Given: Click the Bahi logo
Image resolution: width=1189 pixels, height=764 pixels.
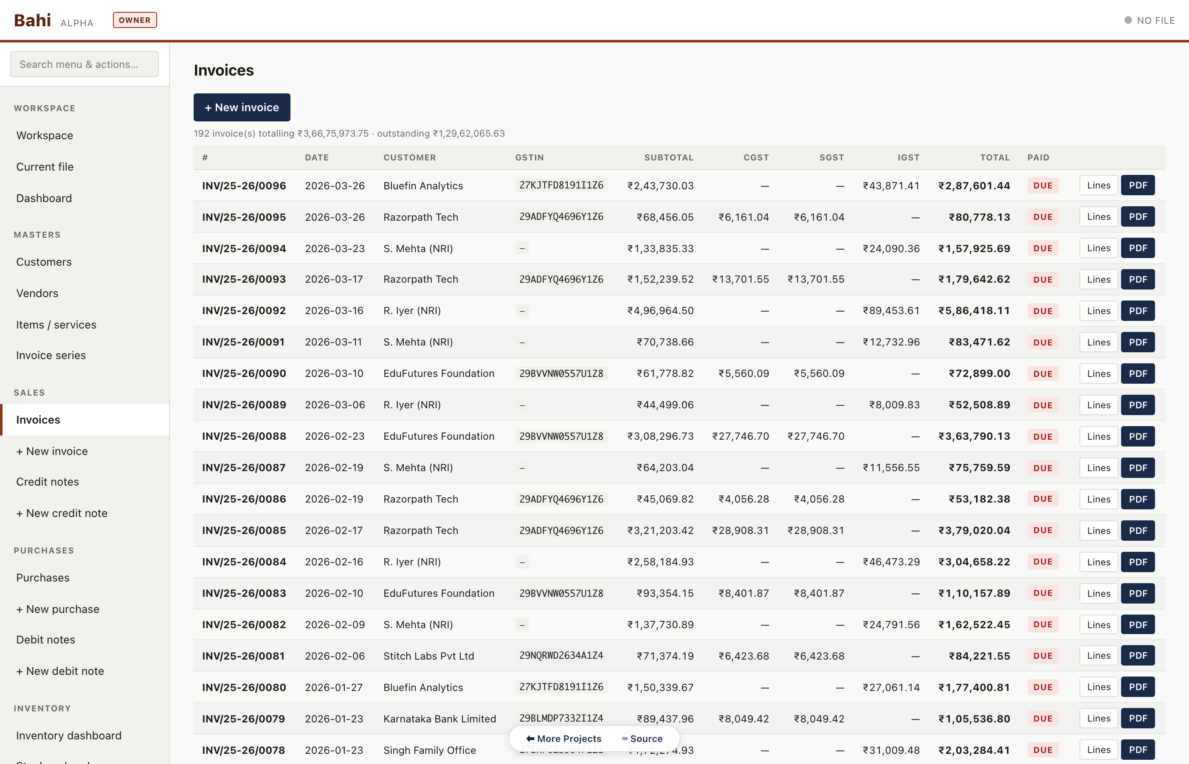Looking at the screenshot, I should pyautogui.click(x=32, y=20).
